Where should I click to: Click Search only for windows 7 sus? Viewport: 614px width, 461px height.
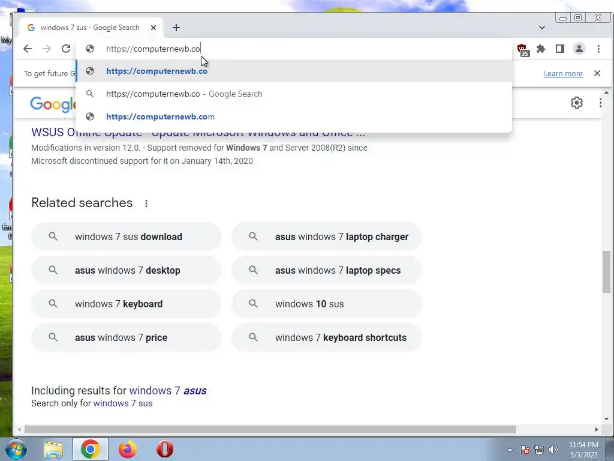pyautogui.click(x=122, y=403)
